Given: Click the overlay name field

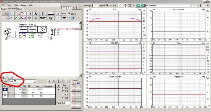Looking at the screenshot, I should [x=168, y=5].
